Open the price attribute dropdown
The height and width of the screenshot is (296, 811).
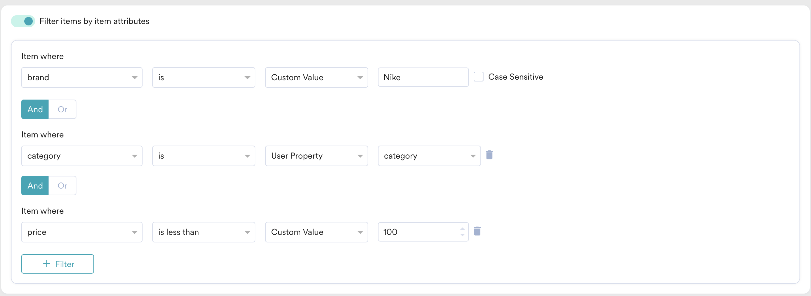(x=82, y=232)
